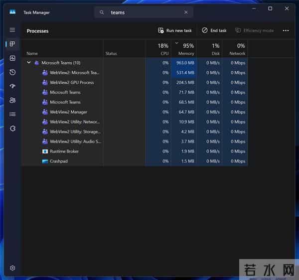
Task: Open the Users sidebar icon
Action: 12,100
